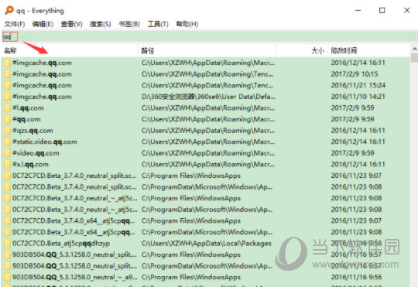Image resolution: width=418 pixels, height=287 pixels.
Task: Open the 文件(F) menu
Action: [x=15, y=24]
